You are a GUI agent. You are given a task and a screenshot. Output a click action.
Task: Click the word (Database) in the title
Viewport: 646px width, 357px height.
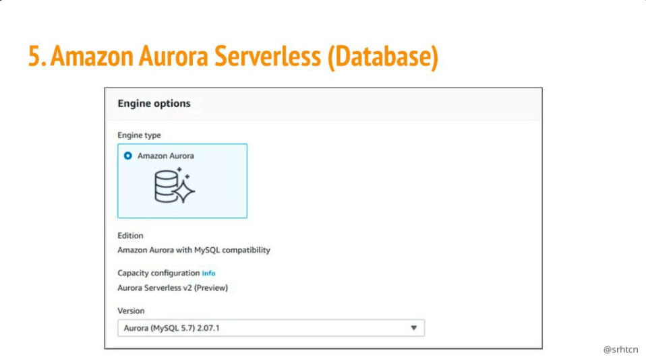tap(382, 57)
